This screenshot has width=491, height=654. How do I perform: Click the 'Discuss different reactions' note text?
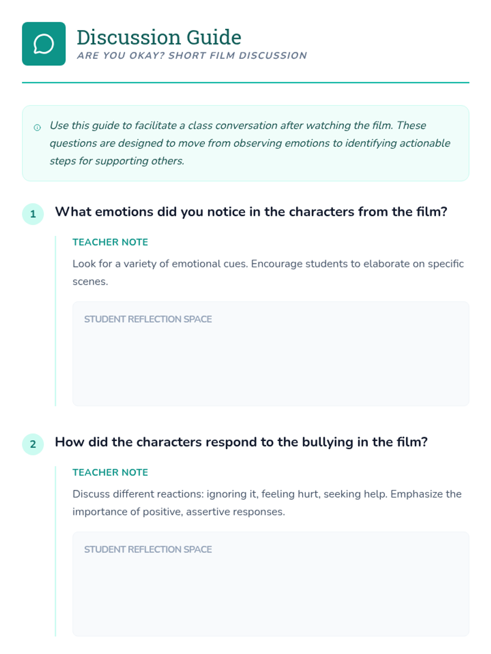267,503
